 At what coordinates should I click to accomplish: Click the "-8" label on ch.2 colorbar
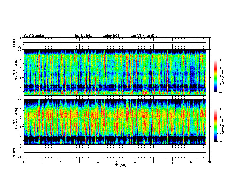pos(220,125)
